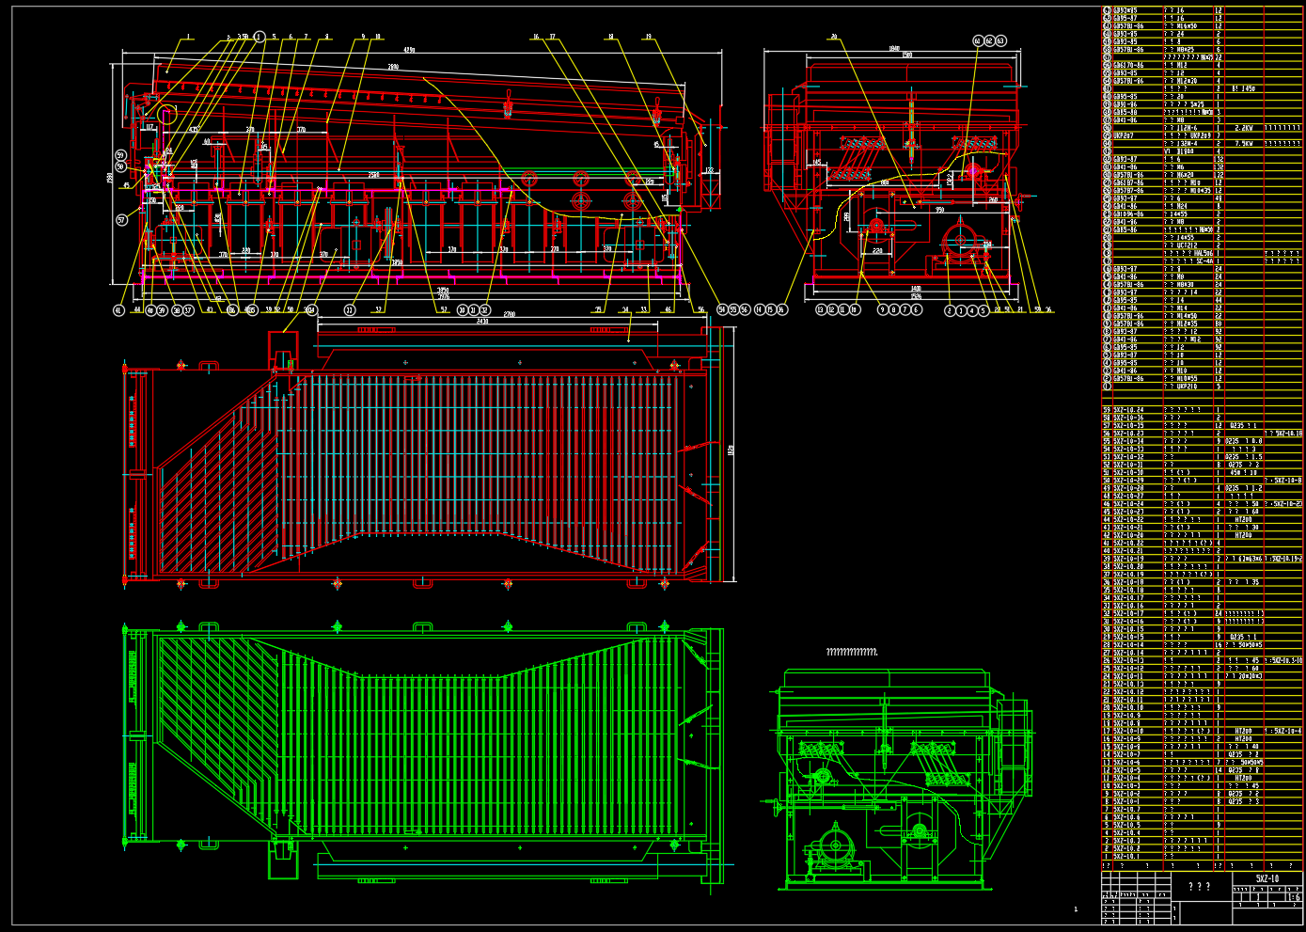Select the 7.5KW motor spec cell
This screenshot has height=932, width=1306.
[1243, 144]
